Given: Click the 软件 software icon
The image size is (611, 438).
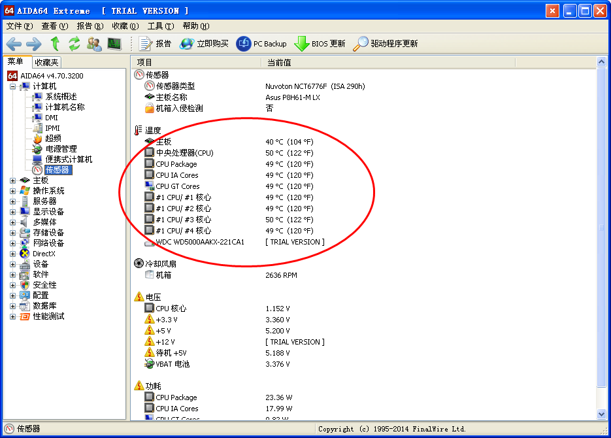Looking at the screenshot, I should (25, 275).
